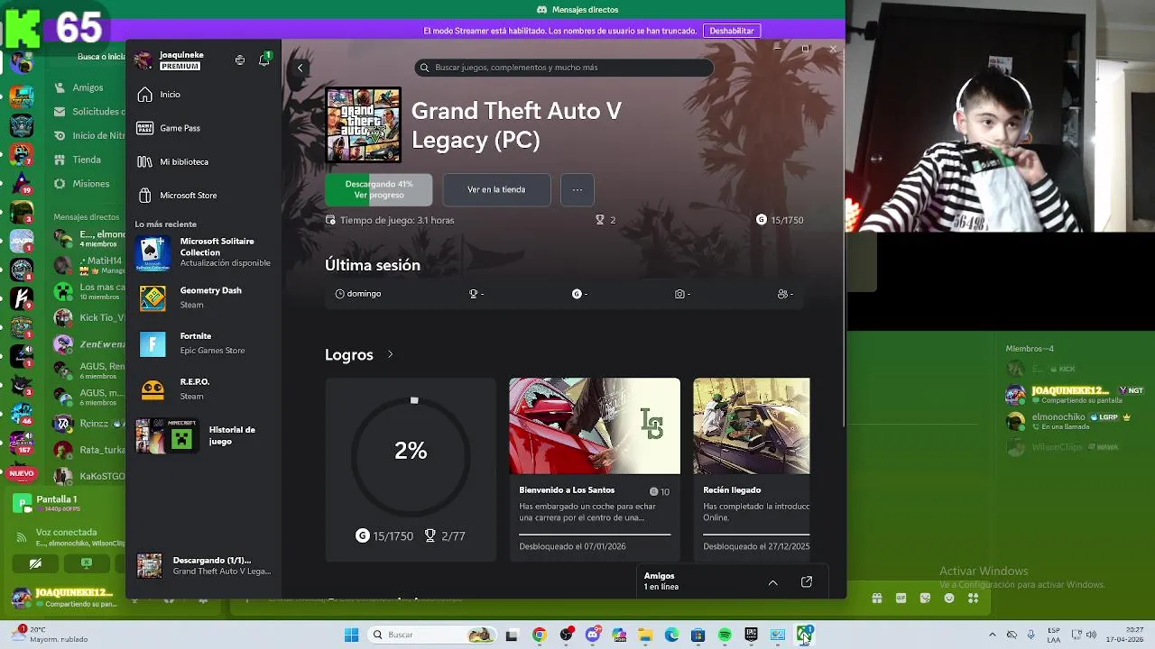This screenshot has width=1155, height=649.
Task: Open R.E.P.O. in recent list
Action: point(203,389)
